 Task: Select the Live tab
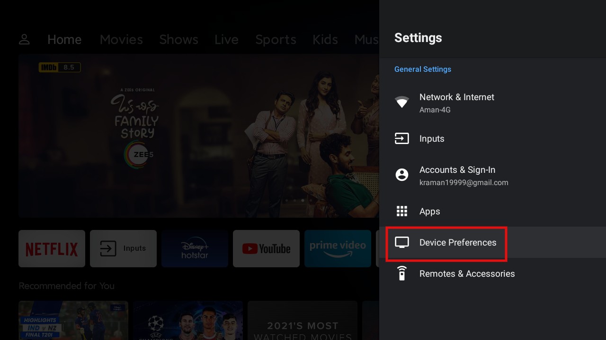click(x=226, y=40)
